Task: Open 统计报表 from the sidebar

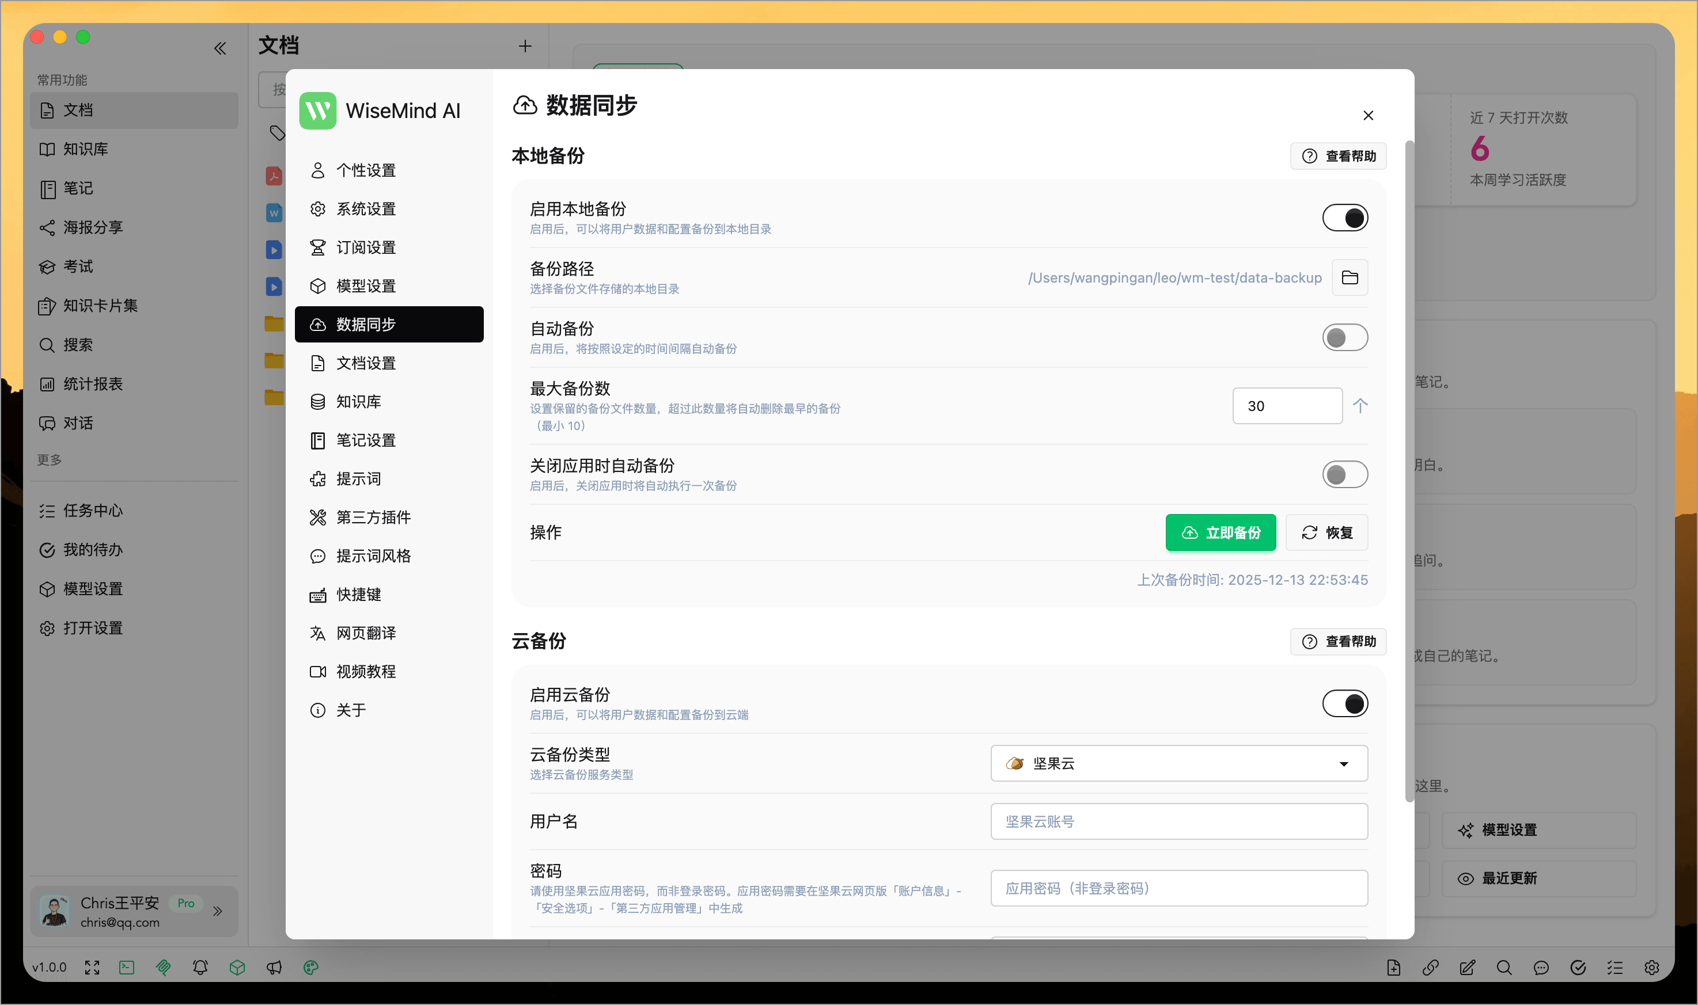Action: click(x=93, y=383)
